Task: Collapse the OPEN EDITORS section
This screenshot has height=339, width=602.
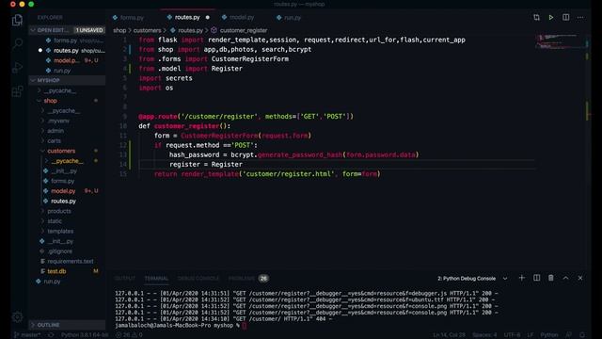Action: pos(67,30)
